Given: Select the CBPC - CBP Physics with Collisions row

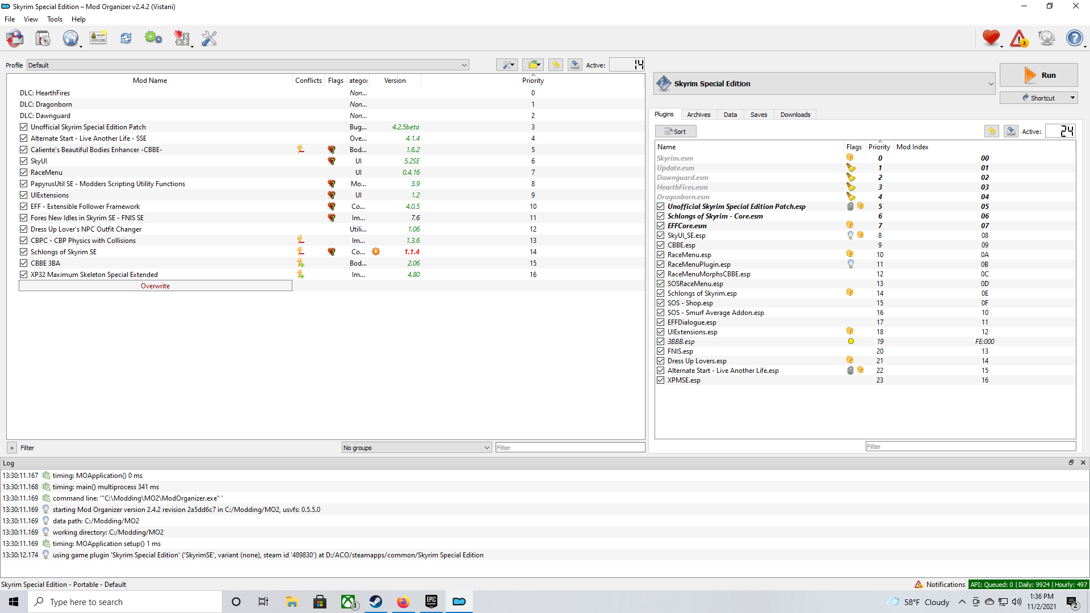Looking at the screenshot, I should coord(326,241).
